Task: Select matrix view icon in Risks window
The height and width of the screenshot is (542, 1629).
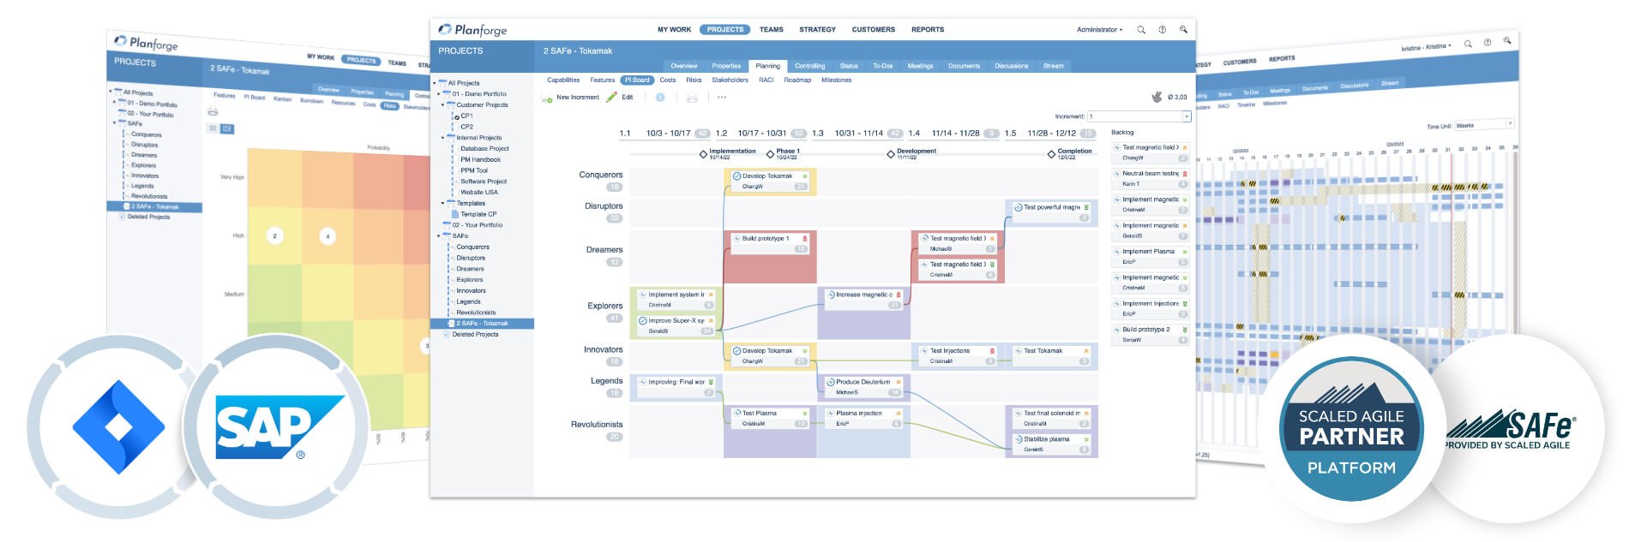Action: pyautogui.click(x=227, y=128)
